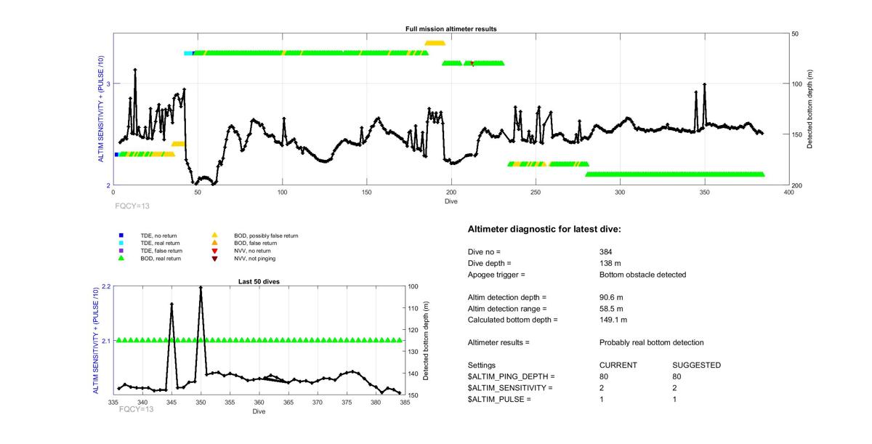
Task: Click the "Altim detection range =" label
Action: [x=506, y=309]
